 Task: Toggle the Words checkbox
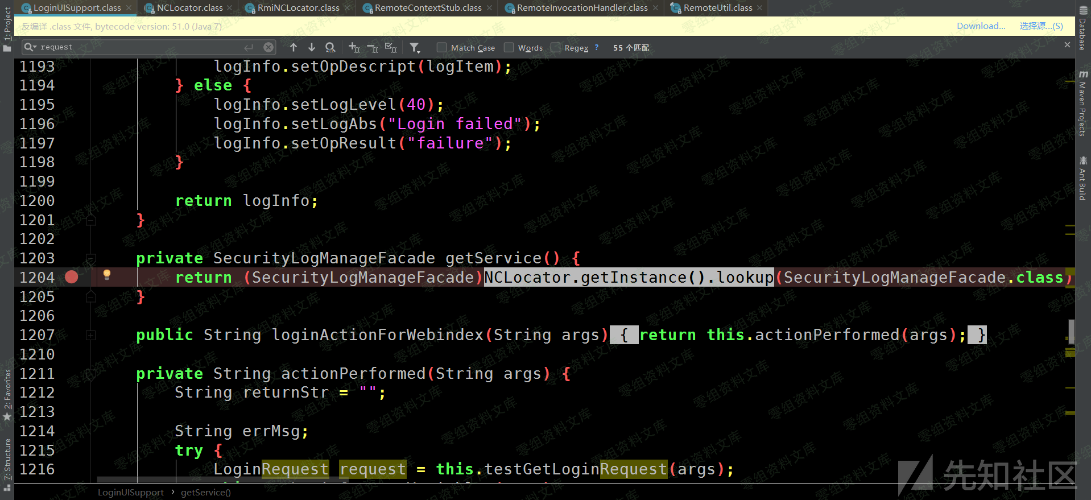(x=509, y=48)
